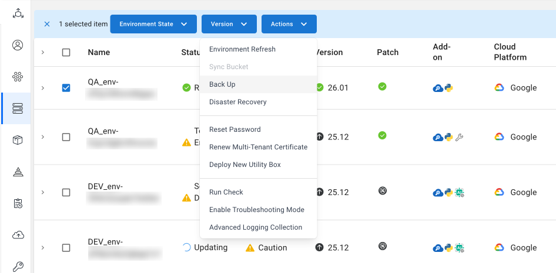Screen dimensions: 556x273
Task: Select Back Up from the menu
Action: [222, 84]
